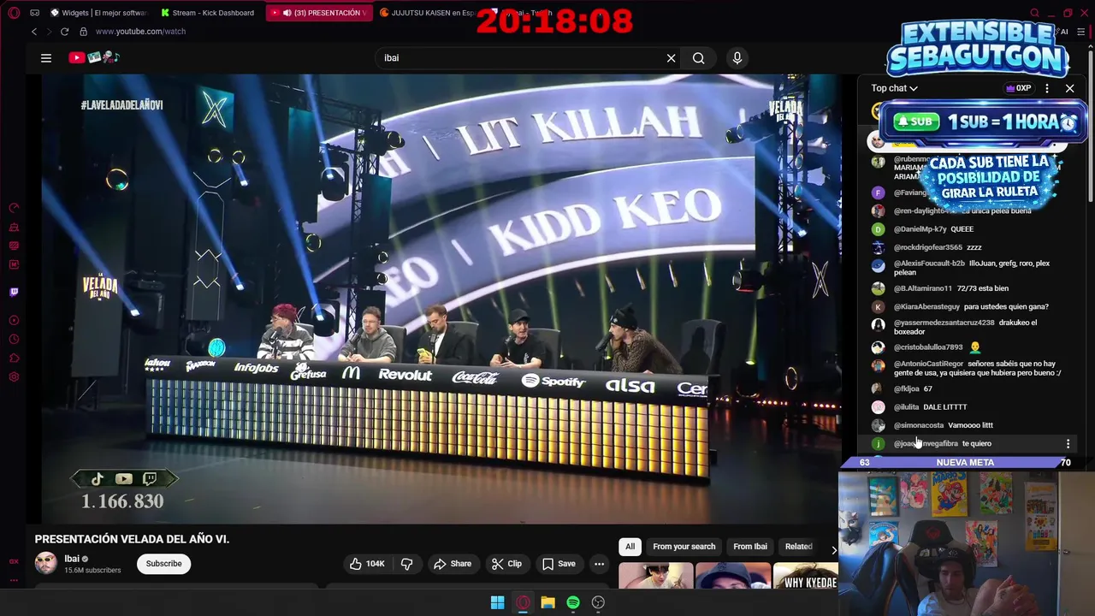Image resolution: width=1095 pixels, height=616 pixels.
Task: Switch to the JUJUTSU KAISEN tab
Action: (x=428, y=13)
